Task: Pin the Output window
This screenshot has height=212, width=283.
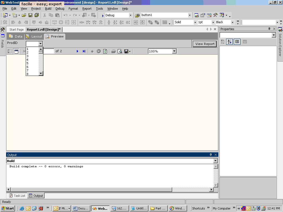Action: pos(211,155)
